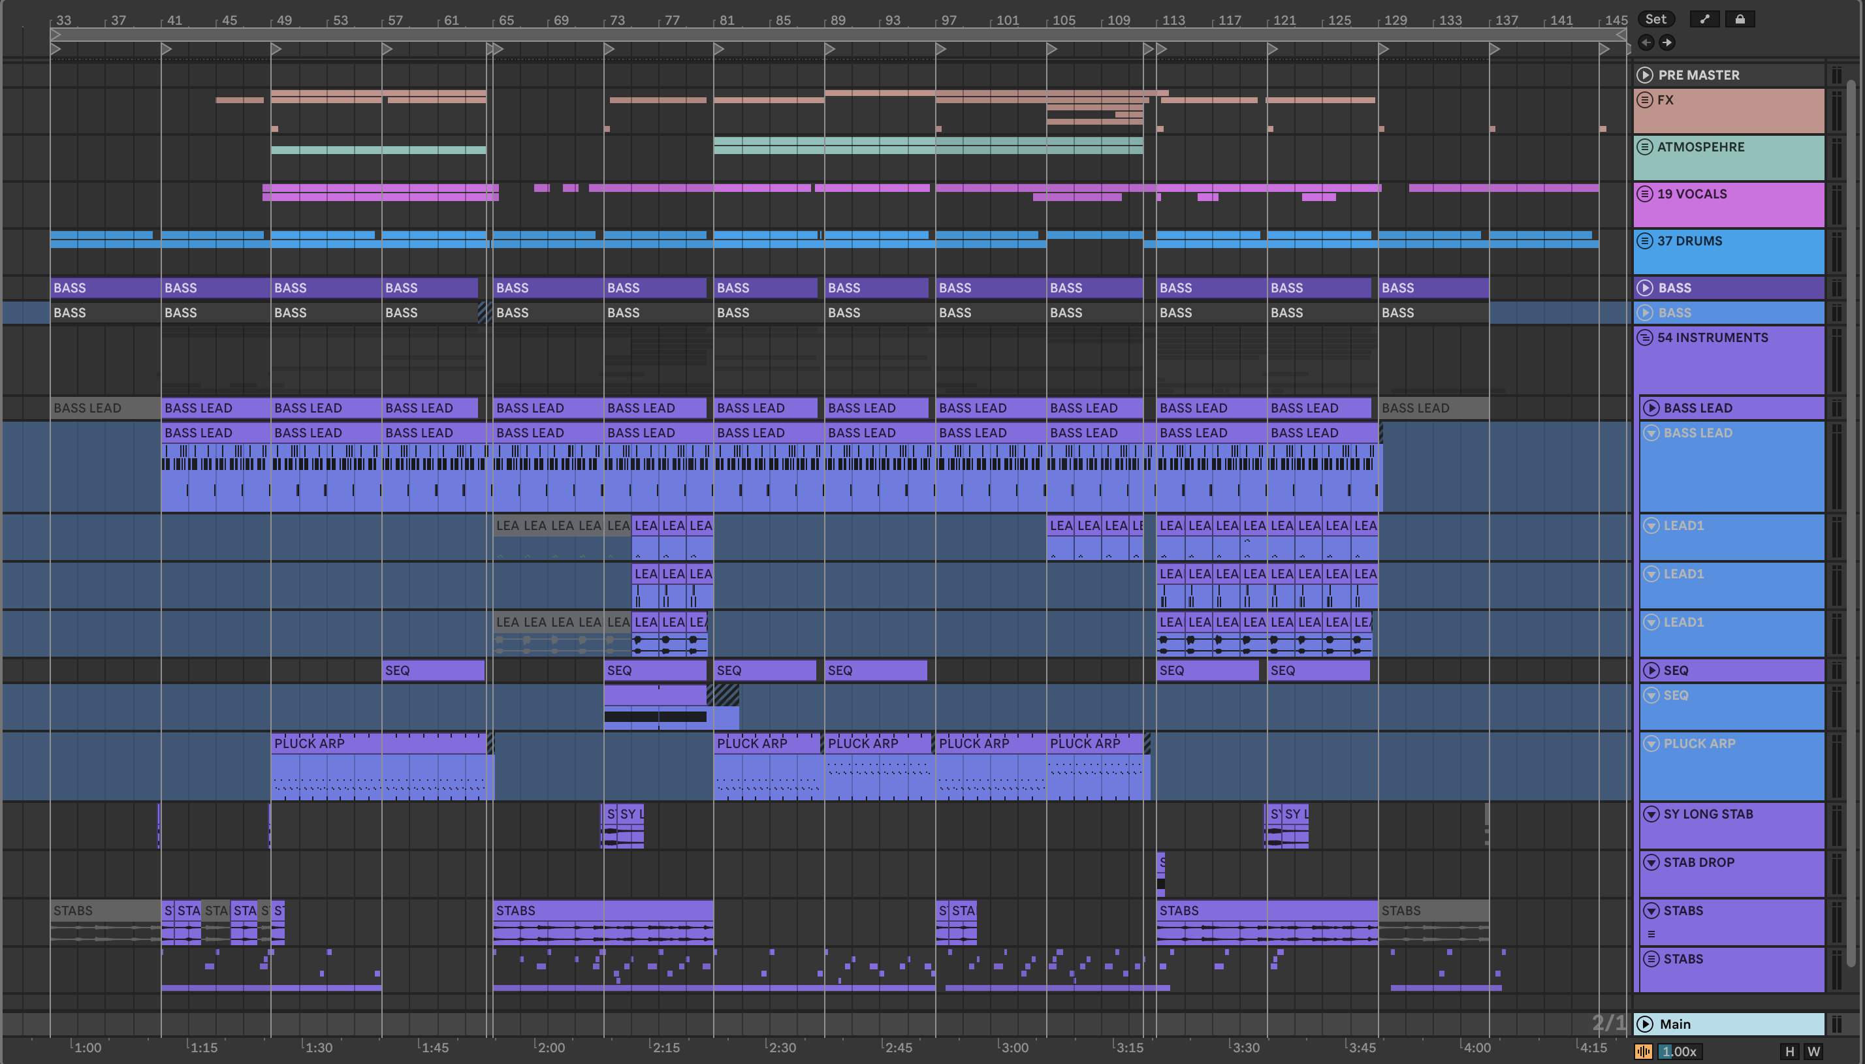Jump to the previous locator arrow
1865x1064 pixels.
1646,42
